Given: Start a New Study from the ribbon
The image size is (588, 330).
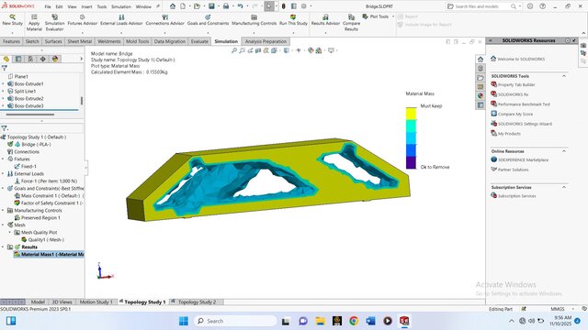Looking at the screenshot, I should [x=12, y=20].
